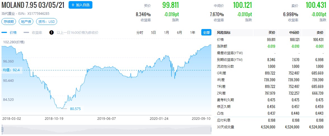Click the ISIN XS1775946285 text
The image size is (329, 136).
coord(33,14)
